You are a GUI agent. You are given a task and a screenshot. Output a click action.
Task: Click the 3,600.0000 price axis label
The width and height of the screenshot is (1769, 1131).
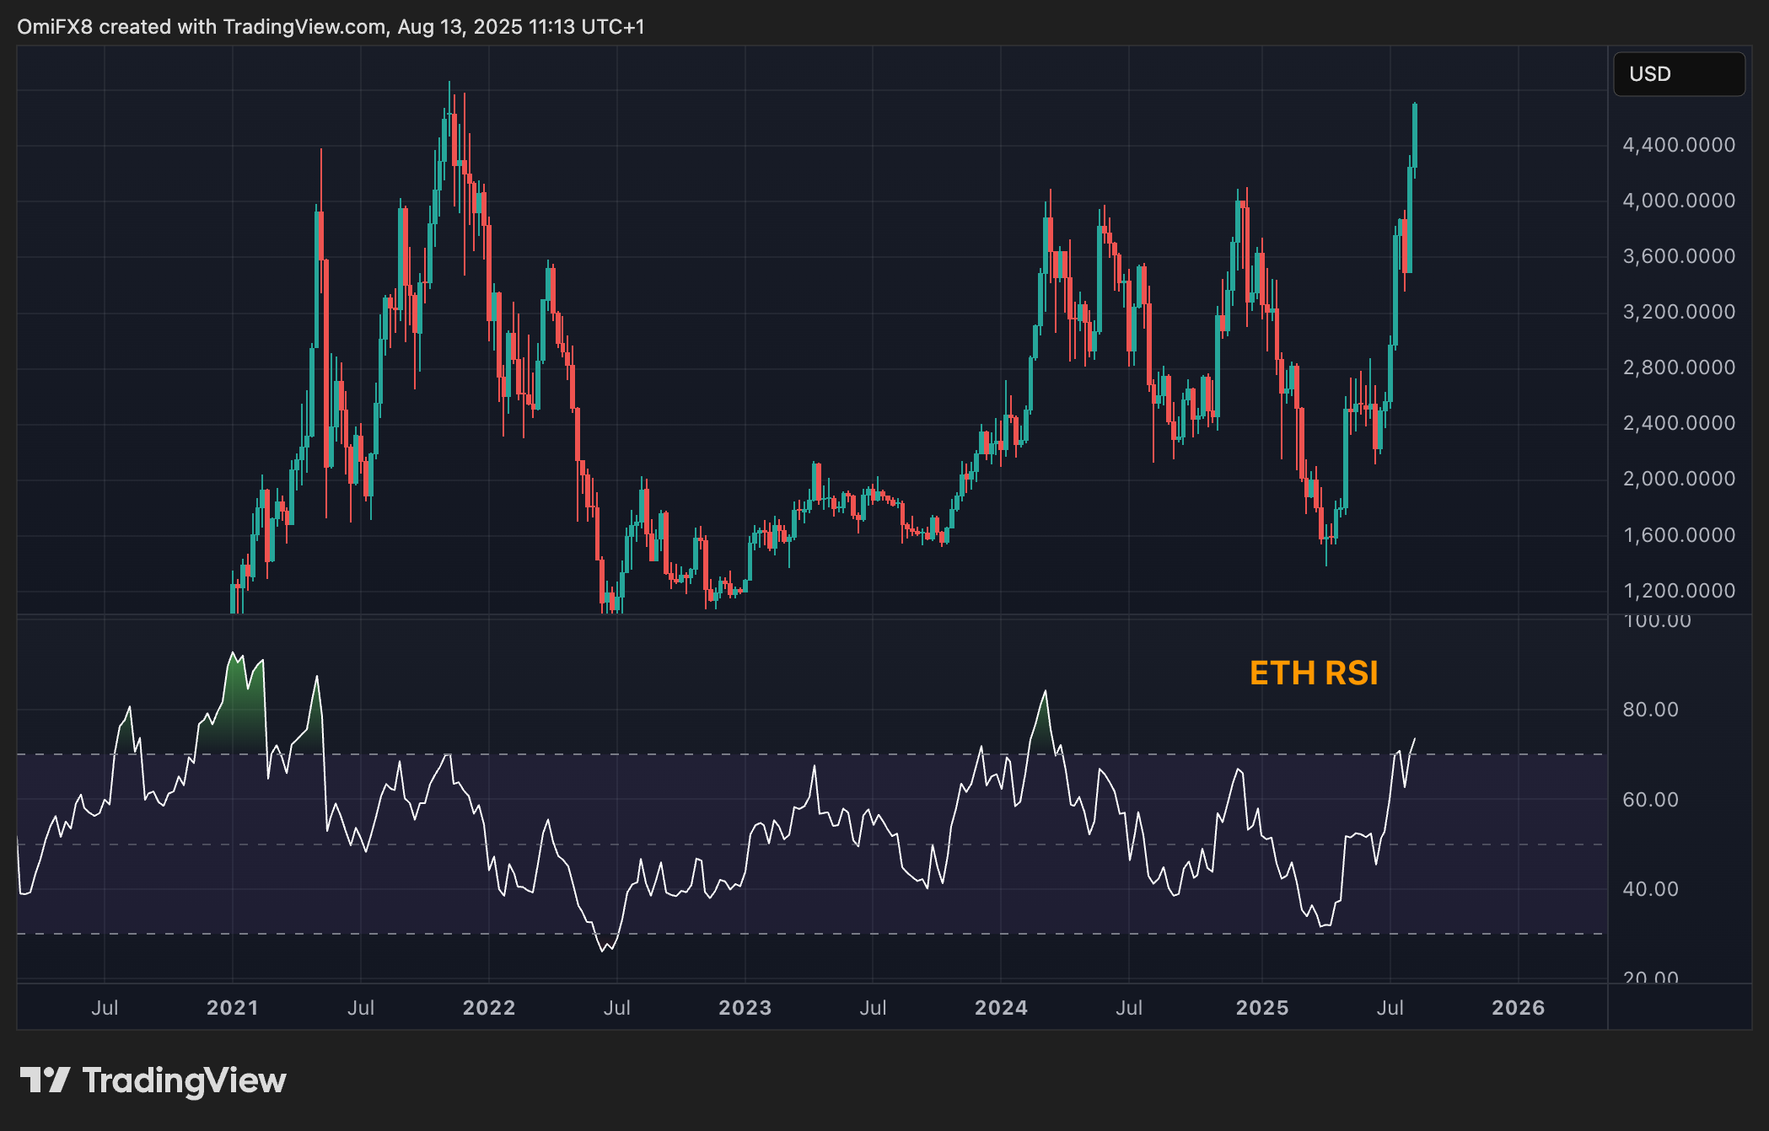[x=1679, y=256]
